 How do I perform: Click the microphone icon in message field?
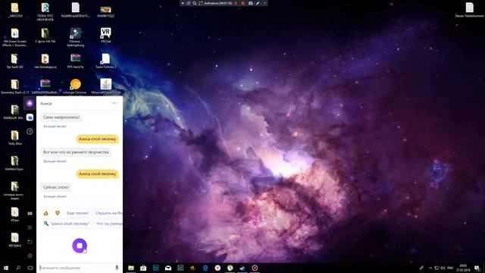(x=117, y=268)
